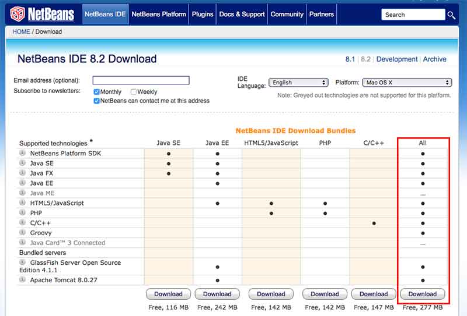Click info icon beside Apache Tomcat 8.0.27
Image resolution: width=467 pixels, height=316 pixels.
point(22,279)
